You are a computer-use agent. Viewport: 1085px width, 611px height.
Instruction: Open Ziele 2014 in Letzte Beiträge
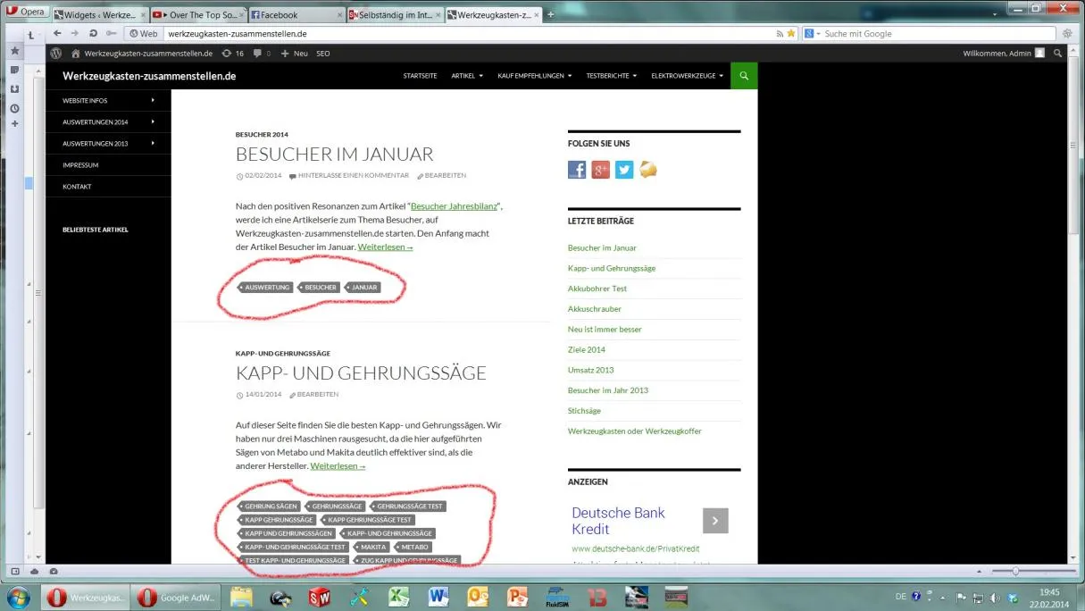click(x=587, y=349)
